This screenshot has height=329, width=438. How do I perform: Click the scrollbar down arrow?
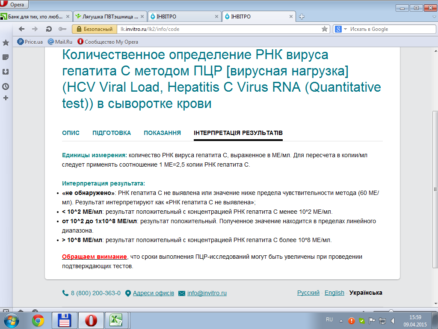pos(435,304)
